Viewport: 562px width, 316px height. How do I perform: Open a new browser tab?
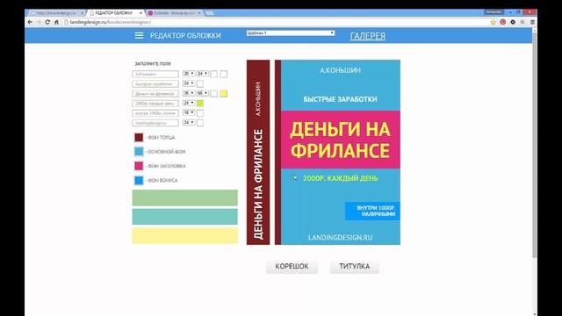209,13
